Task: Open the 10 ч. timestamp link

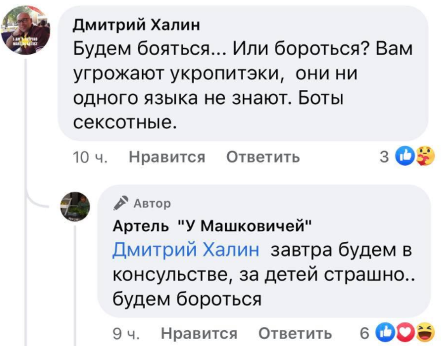Action: (x=88, y=157)
